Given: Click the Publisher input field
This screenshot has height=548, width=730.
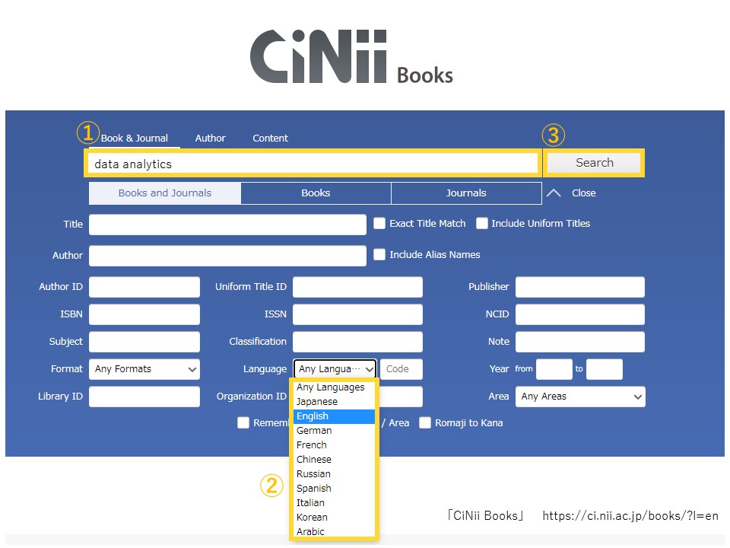Looking at the screenshot, I should (580, 287).
